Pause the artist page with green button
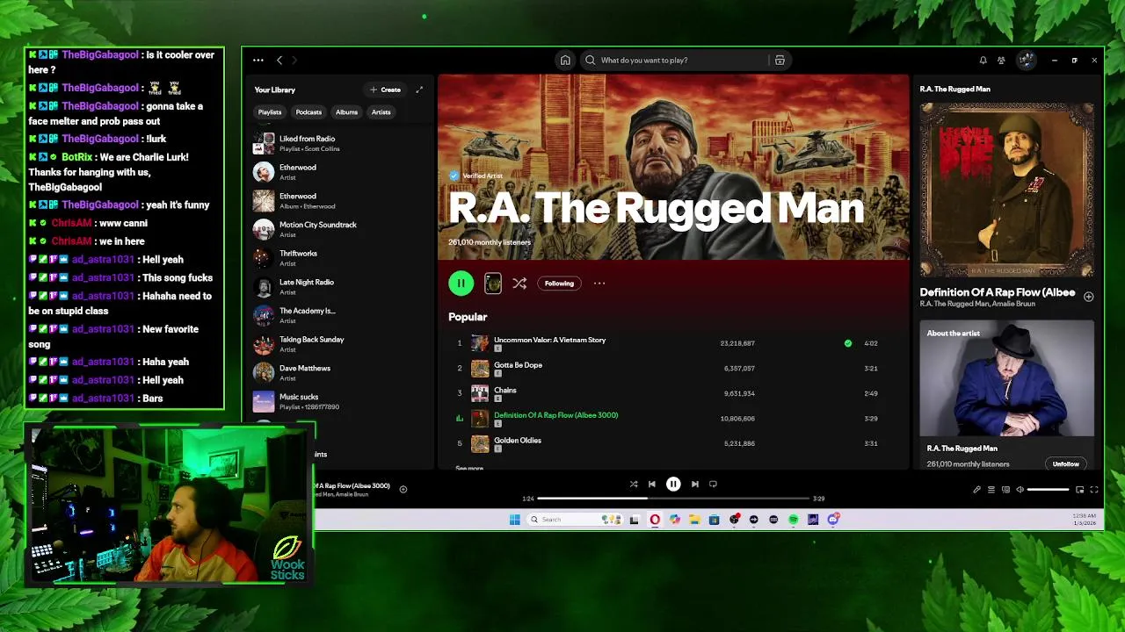Image resolution: width=1125 pixels, height=632 pixels. pyautogui.click(x=461, y=283)
